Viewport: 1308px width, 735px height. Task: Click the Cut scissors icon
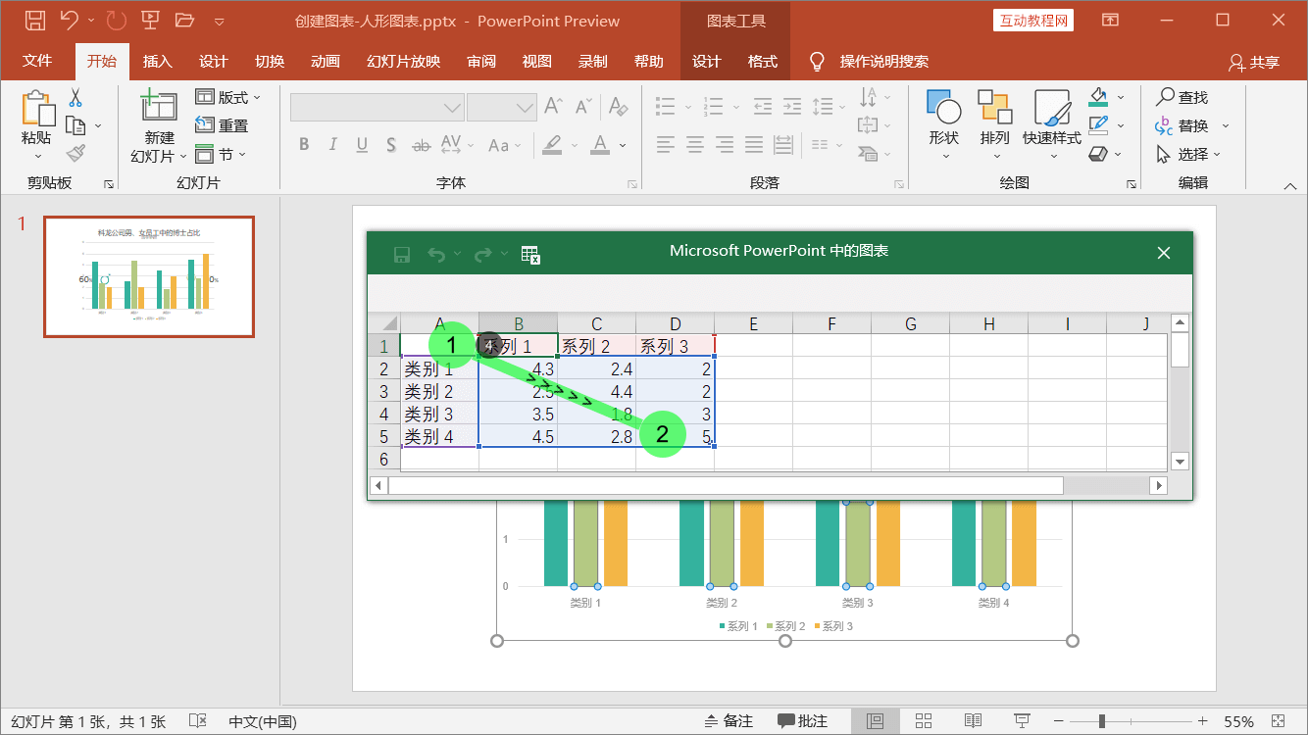pos(75,98)
